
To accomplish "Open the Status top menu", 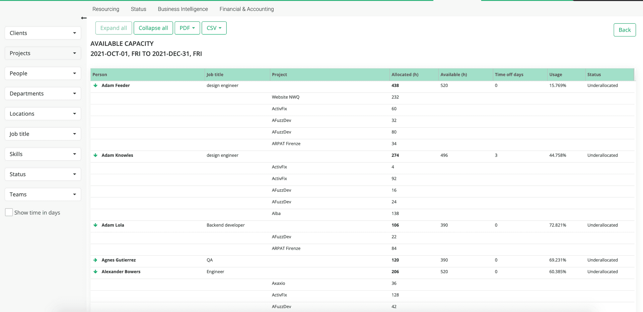I will click(139, 9).
